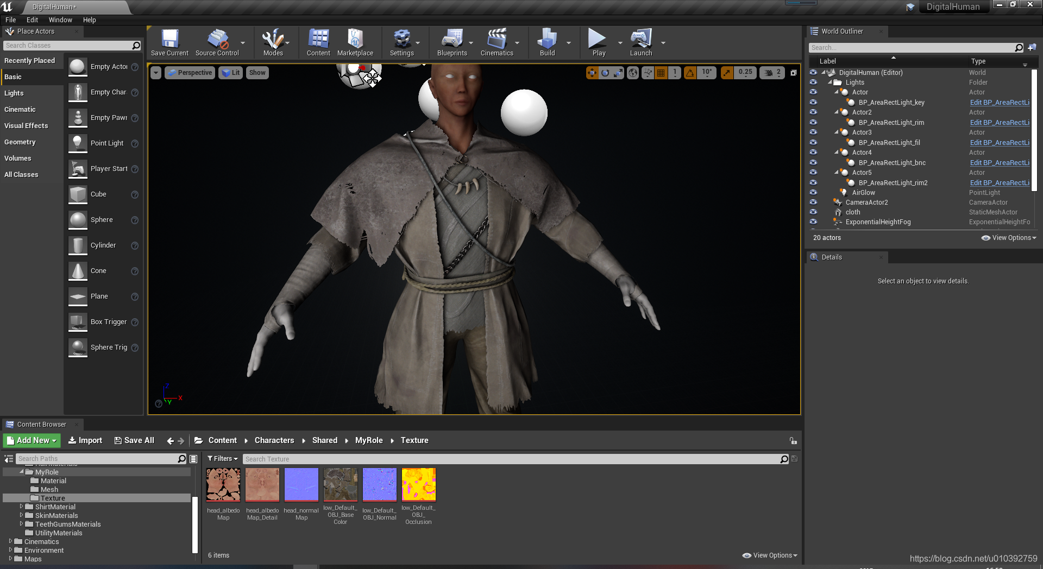The width and height of the screenshot is (1043, 569).
Task: Click the Import button
Action: click(85, 440)
